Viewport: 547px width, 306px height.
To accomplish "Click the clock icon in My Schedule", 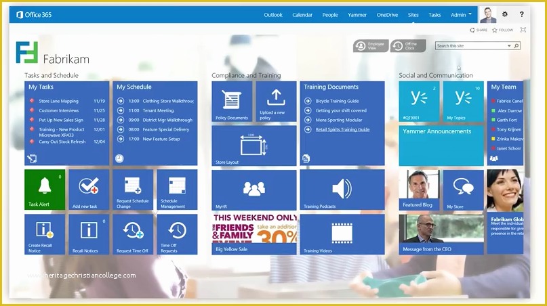I will click(119, 158).
